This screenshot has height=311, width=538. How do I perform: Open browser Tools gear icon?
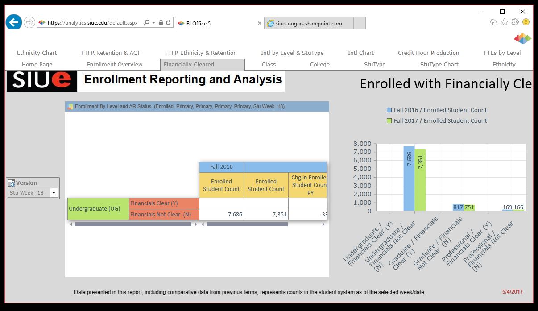(515, 22)
